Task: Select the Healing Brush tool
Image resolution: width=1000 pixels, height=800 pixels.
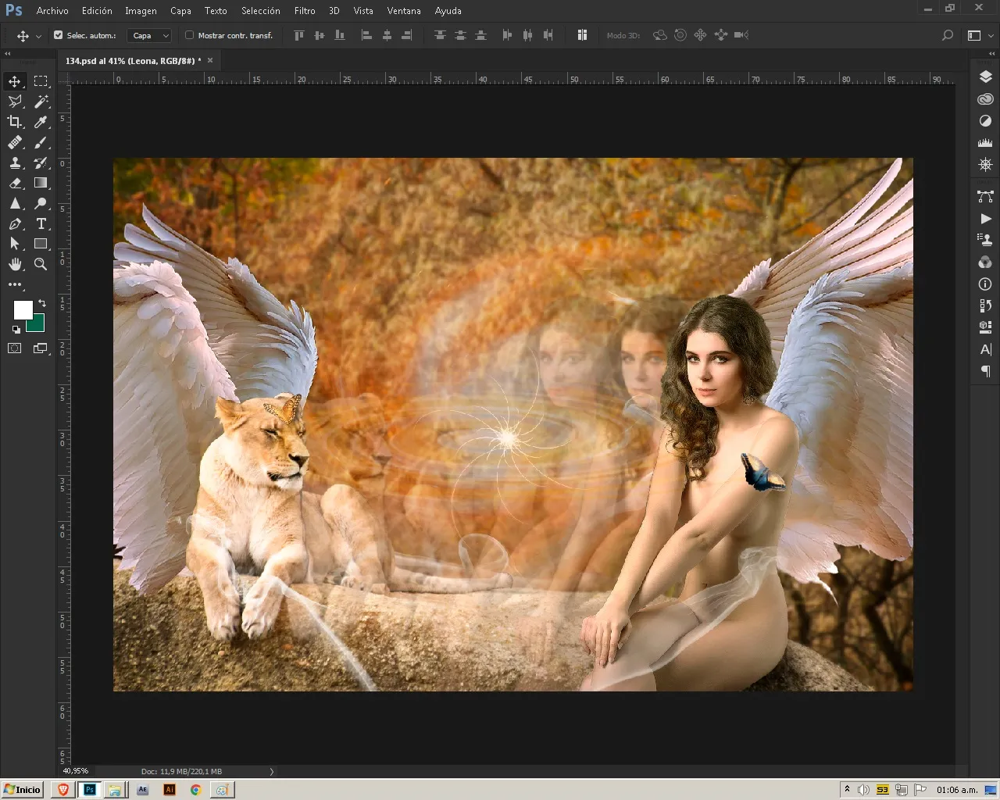Action: pyautogui.click(x=15, y=142)
